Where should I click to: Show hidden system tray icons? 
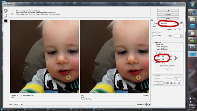pyautogui.click(x=190, y=95)
